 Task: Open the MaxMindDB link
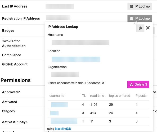click(63, 129)
